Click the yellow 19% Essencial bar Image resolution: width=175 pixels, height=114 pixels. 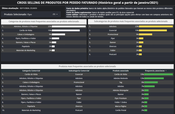[x=153, y=30]
